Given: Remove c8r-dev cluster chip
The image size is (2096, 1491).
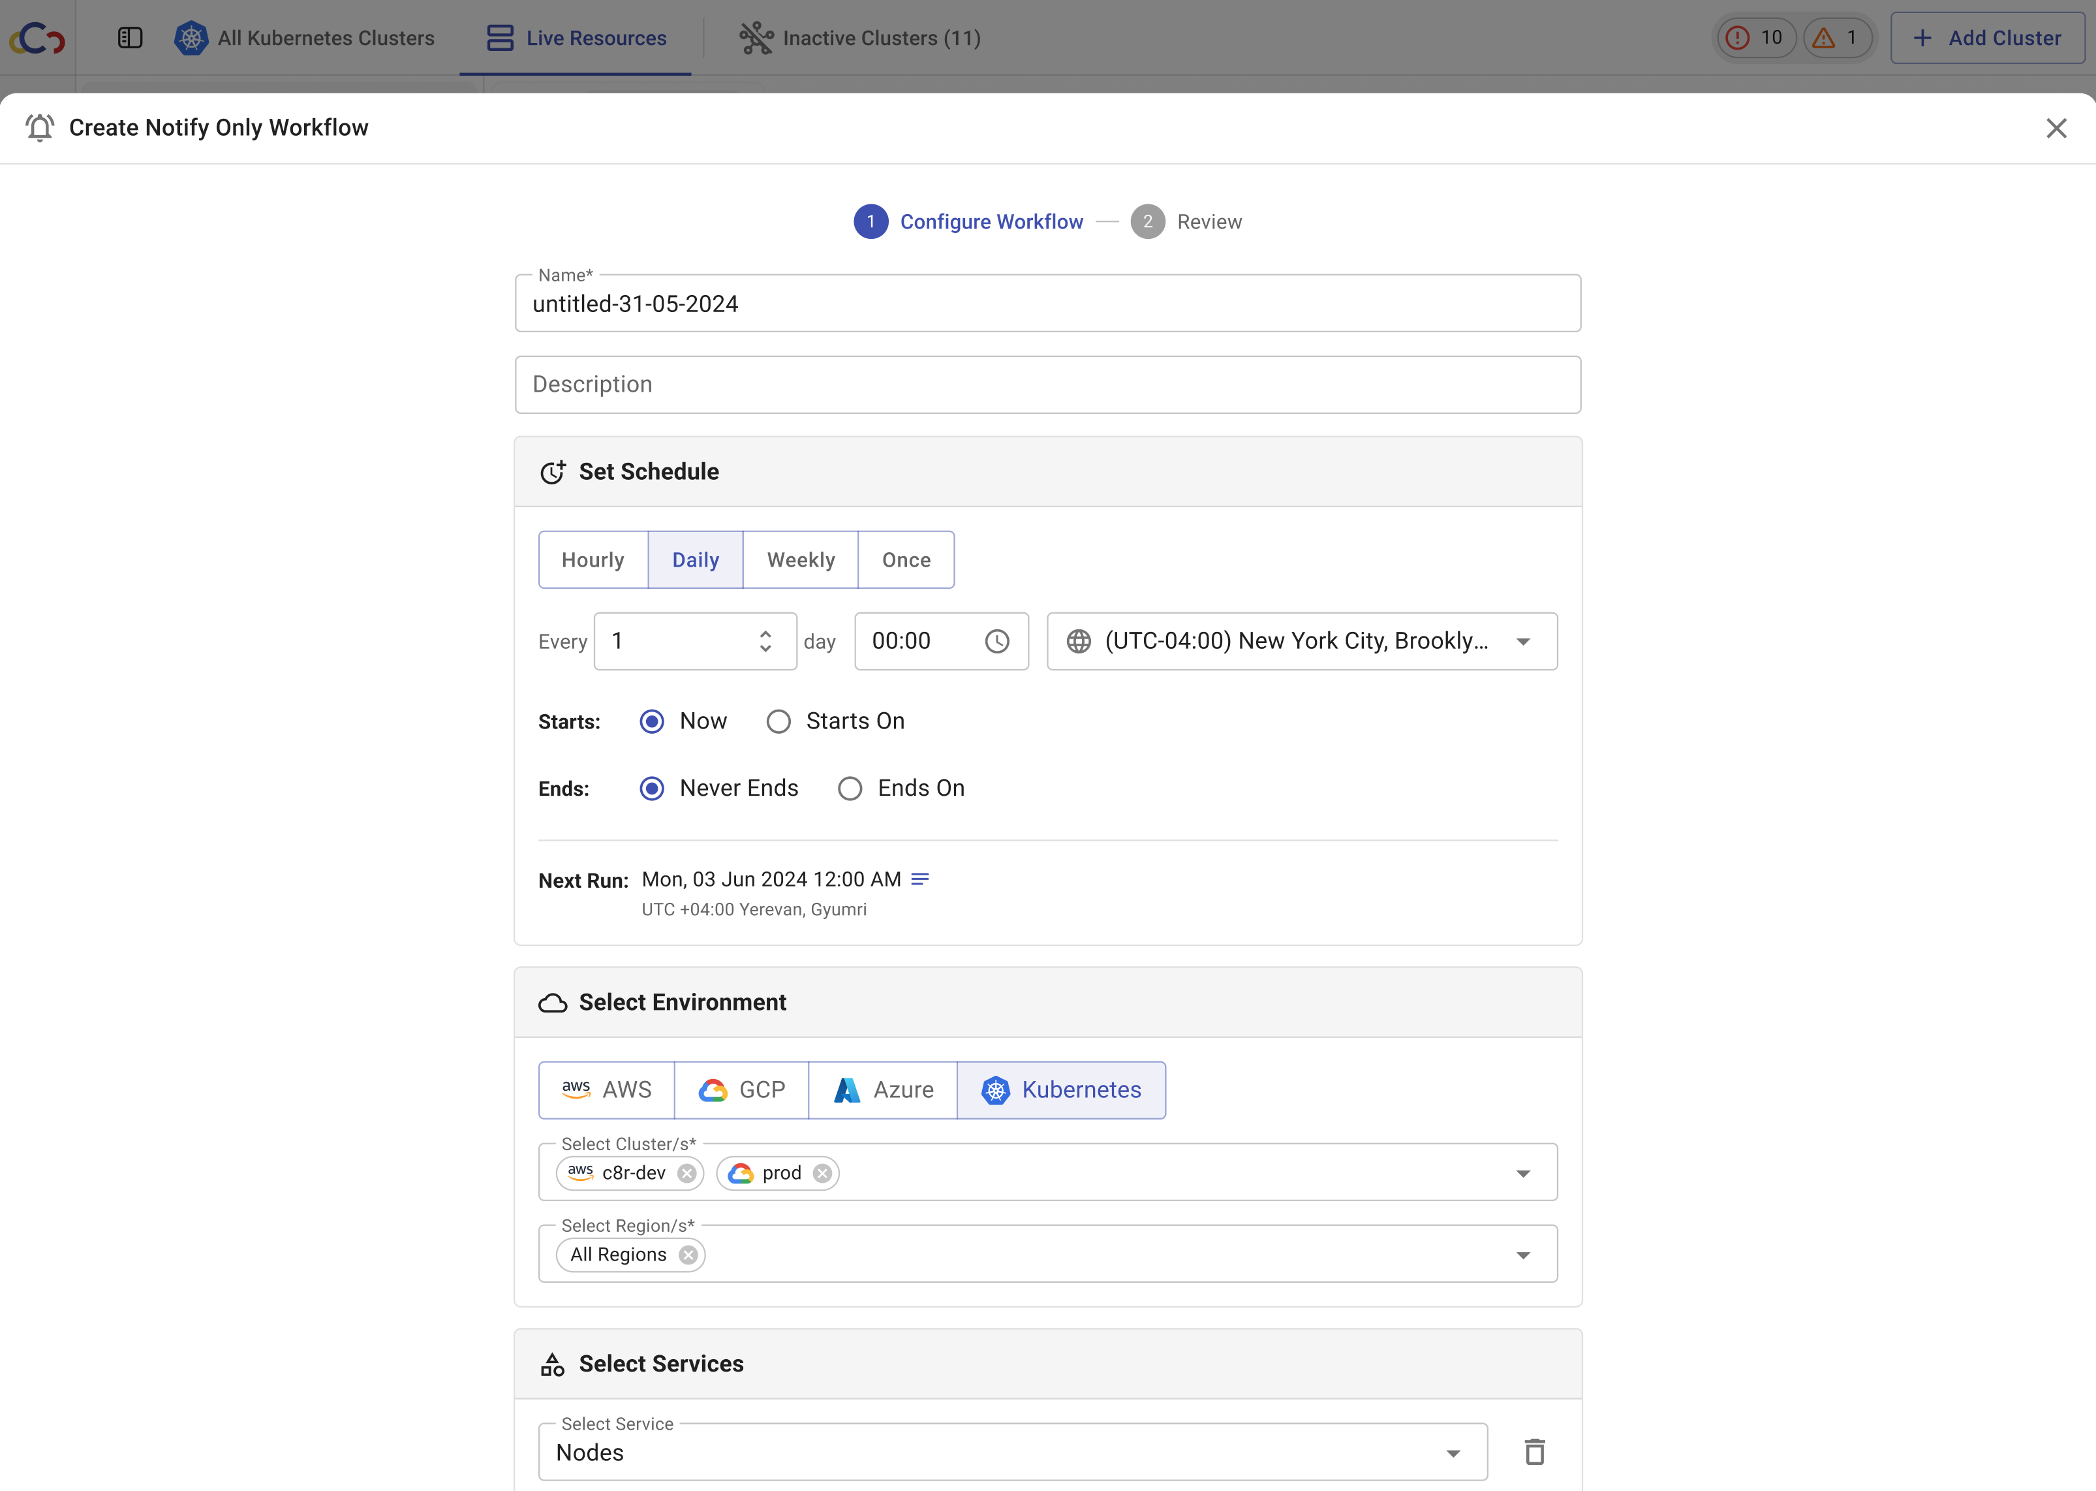Looking at the screenshot, I should 686,1173.
